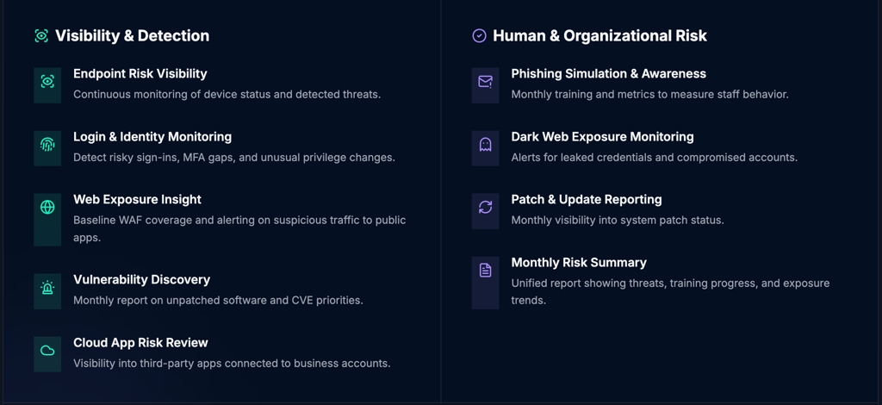This screenshot has width=882, height=405.
Task: Click the Phishing Simulation & Awareness title
Action: point(608,74)
